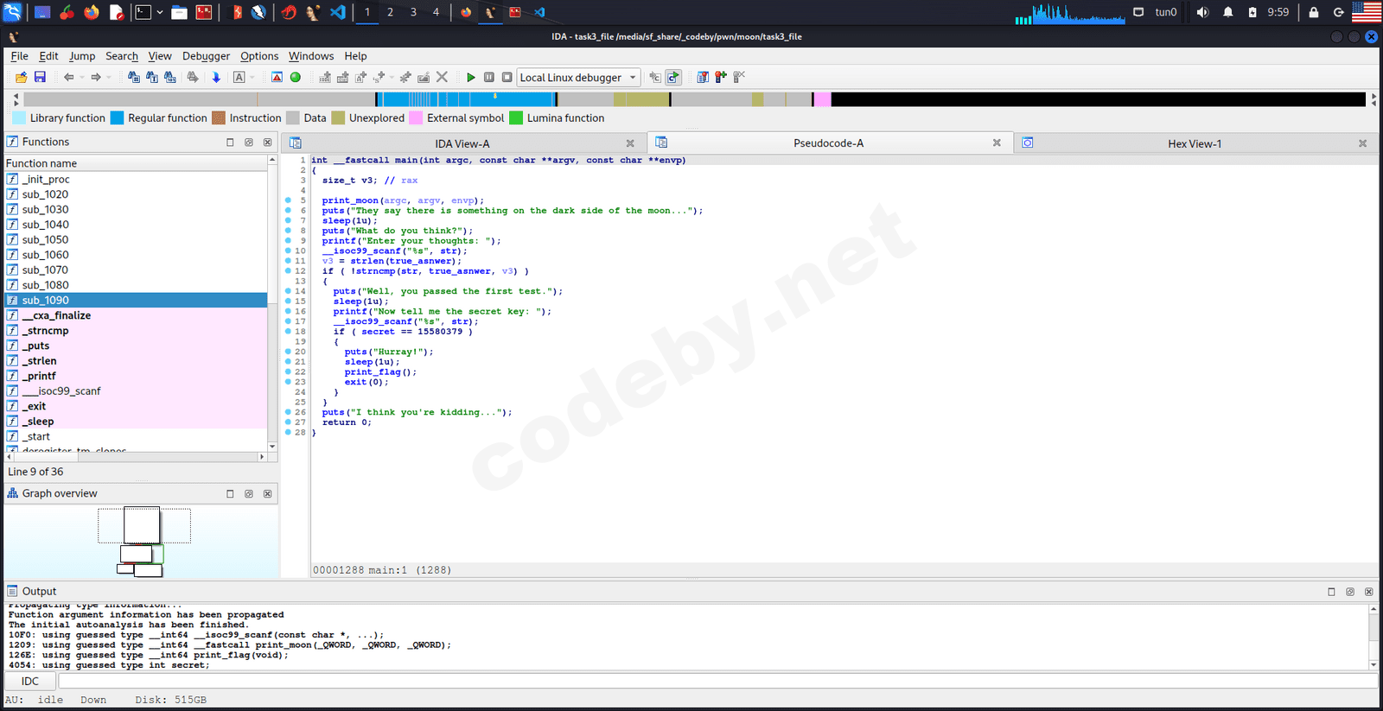
Task: Click the Open file folder icon
Action: tap(21, 77)
